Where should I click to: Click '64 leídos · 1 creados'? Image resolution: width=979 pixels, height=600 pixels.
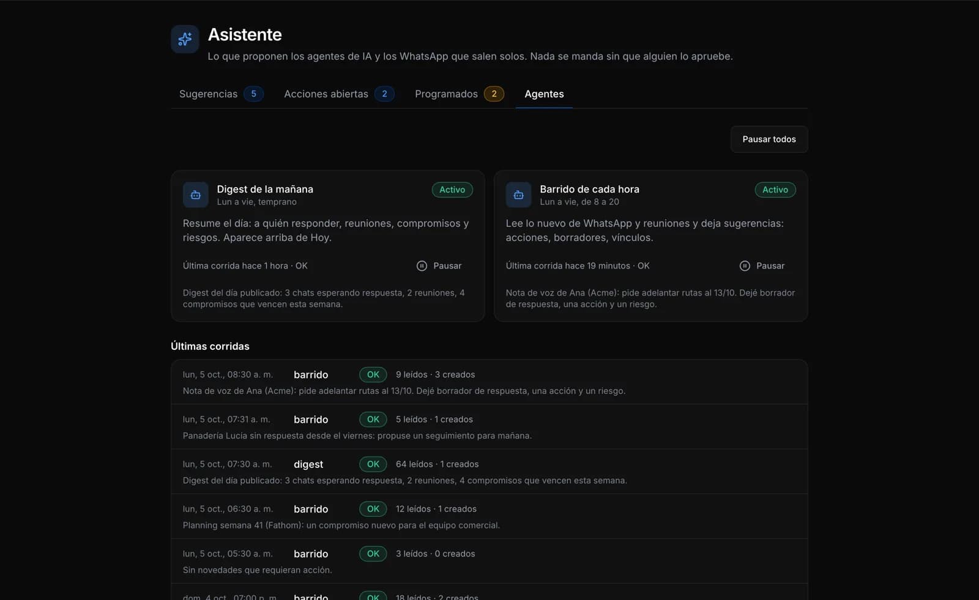[x=437, y=464]
